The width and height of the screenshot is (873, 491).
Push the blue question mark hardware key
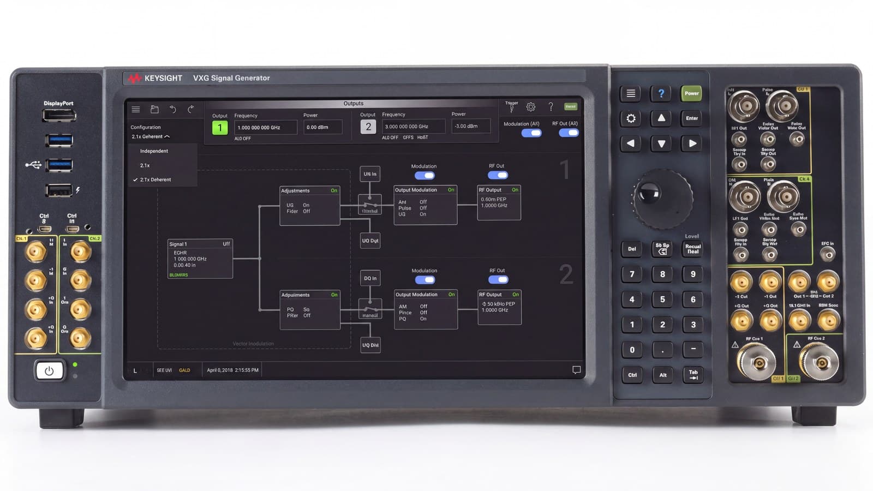661,93
